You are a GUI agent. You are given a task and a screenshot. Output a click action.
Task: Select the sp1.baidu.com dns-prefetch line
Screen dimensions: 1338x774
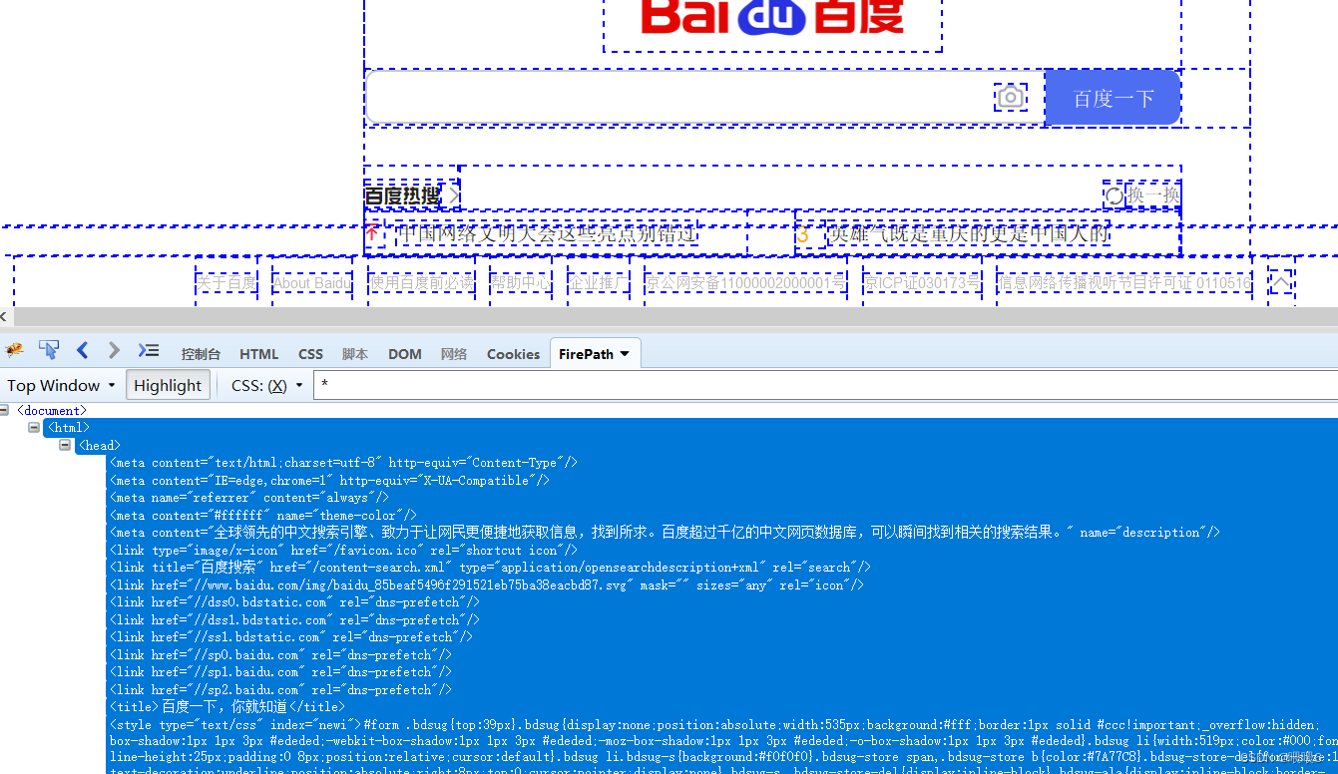point(280,671)
